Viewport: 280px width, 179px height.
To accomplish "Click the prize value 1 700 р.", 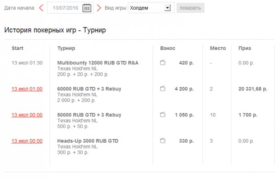I will click(248, 115).
